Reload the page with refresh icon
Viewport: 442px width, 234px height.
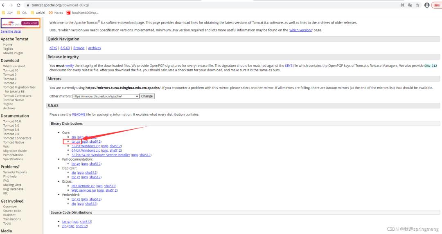click(18, 5)
